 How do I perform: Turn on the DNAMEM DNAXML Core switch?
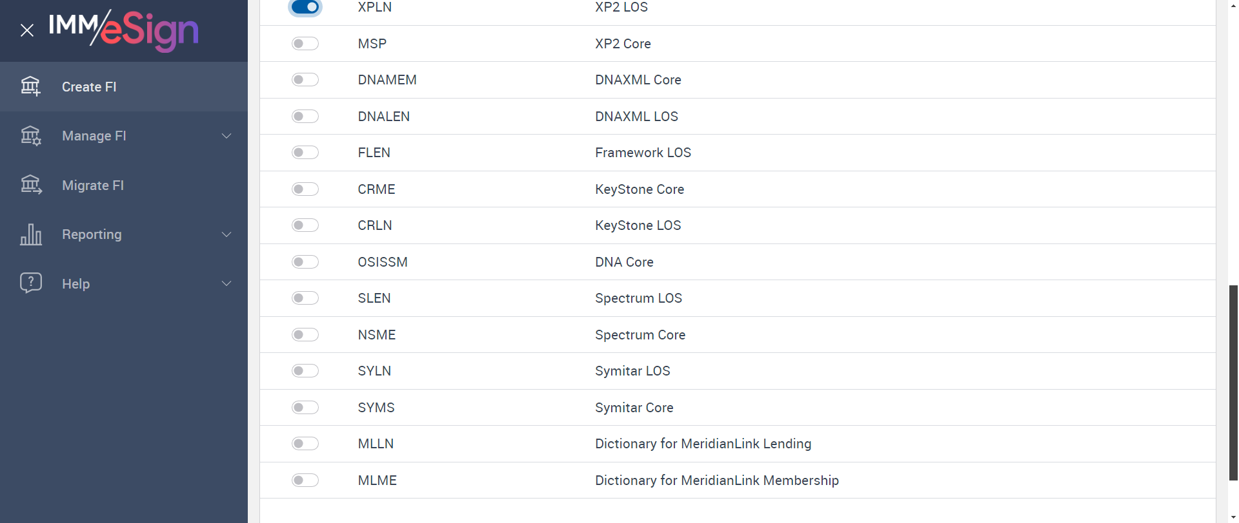tap(305, 80)
